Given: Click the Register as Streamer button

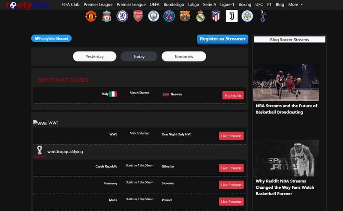Looking at the screenshot, I should 223,39.
